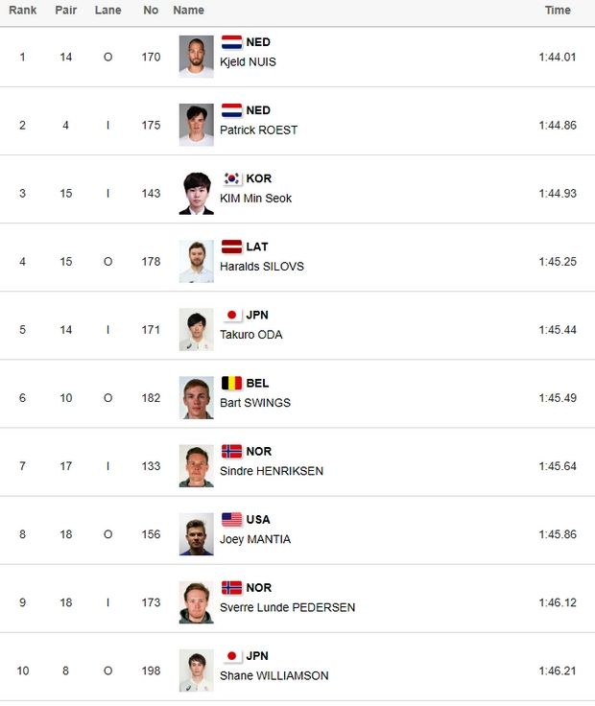
Task: Sort by the Time column header
Action: pos(558,11)
